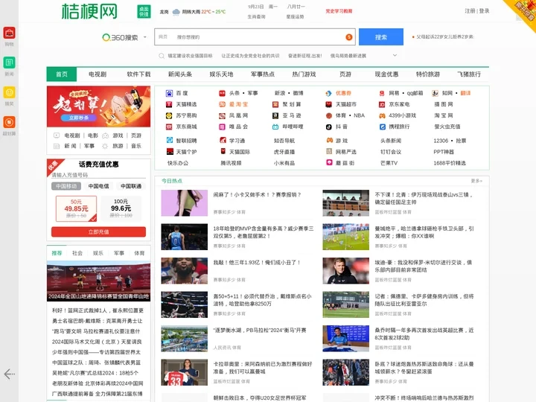Click the red 立即充值 button
Viewport: 536px width, 402px height.
(x=98, y=232)
